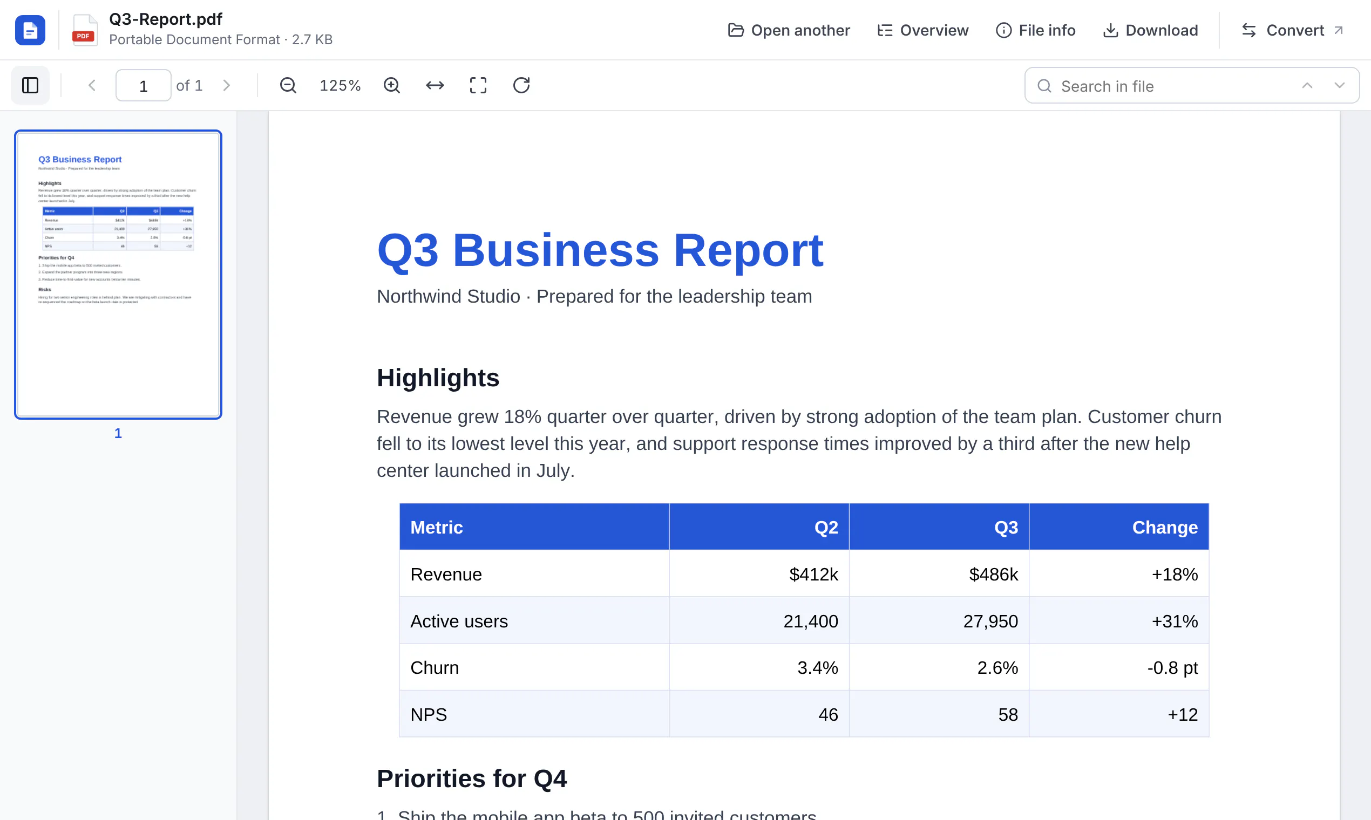The height and width of the screenshot is (820, 1371).
Task: Click the Active users row label
Action: point(459,621)
